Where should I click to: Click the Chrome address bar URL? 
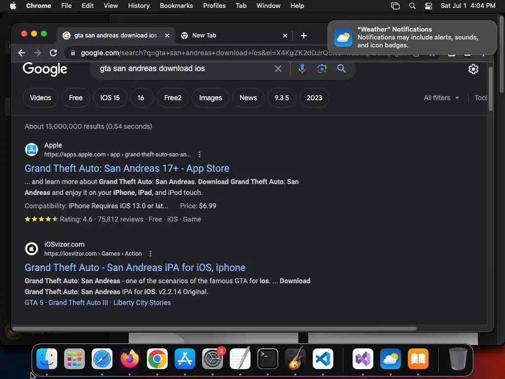206,53
